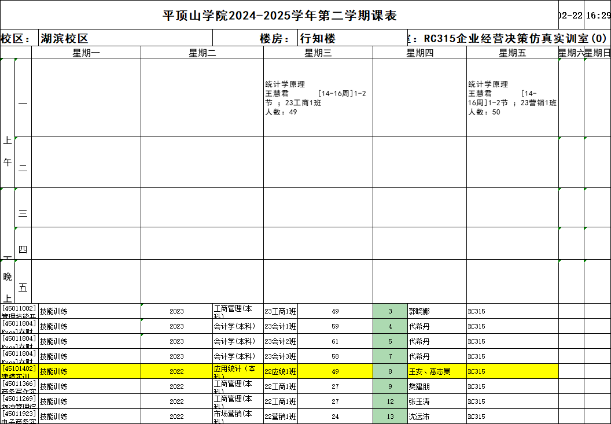Screen dimensions: 611x424
Task: Click headcount 59 in 23会计1班 row
Action: pyautogui.click(x=335, y=326)
